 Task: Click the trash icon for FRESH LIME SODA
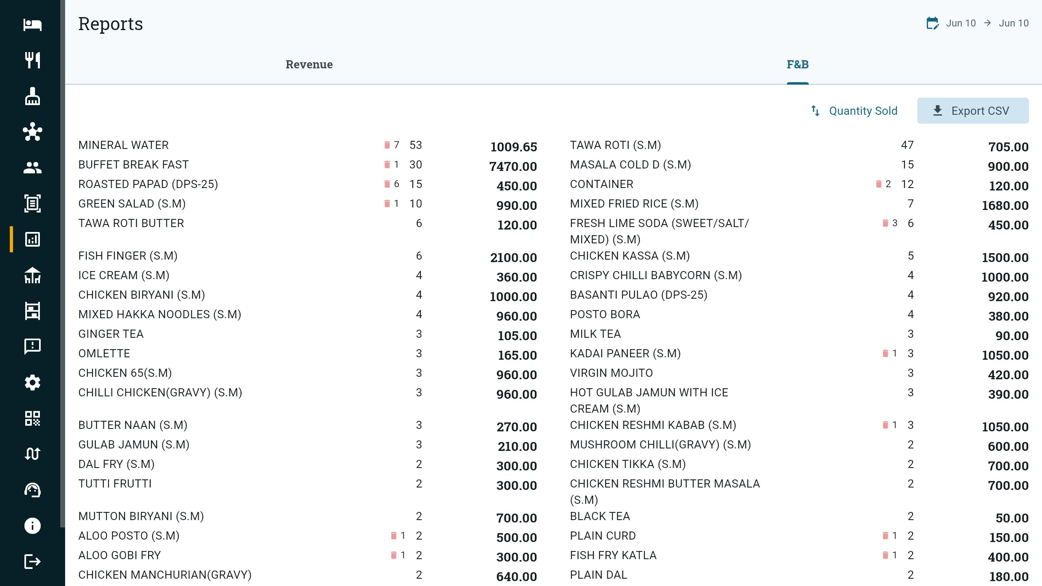point(885,223)
